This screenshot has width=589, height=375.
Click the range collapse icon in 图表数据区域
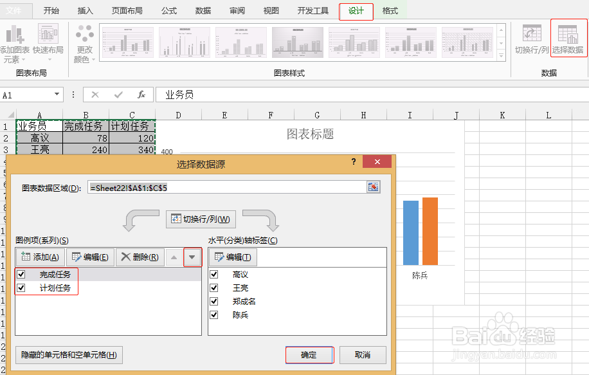pos(374,187)
